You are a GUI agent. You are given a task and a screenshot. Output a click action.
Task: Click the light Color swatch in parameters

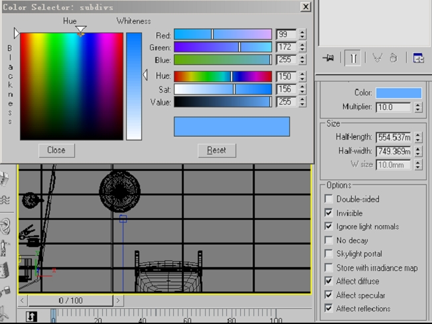tap(398, 93)
